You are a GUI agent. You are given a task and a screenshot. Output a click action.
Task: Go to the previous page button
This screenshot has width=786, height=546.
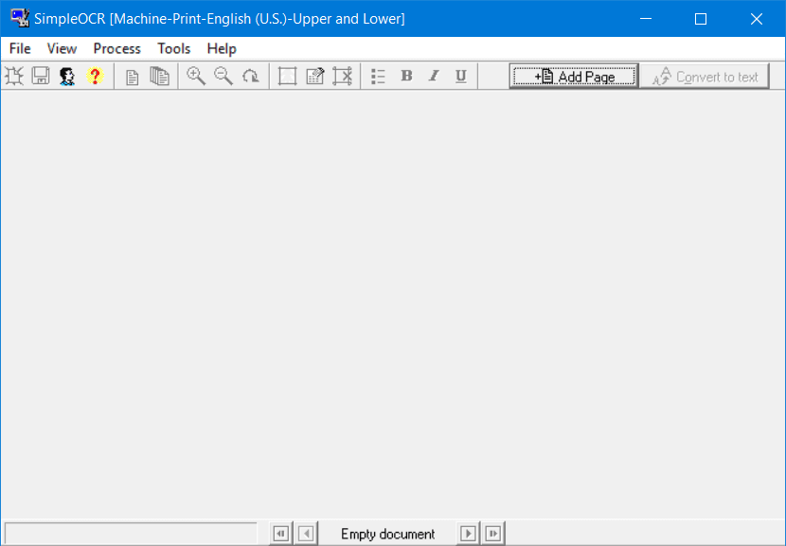click(x=306, y=534)
